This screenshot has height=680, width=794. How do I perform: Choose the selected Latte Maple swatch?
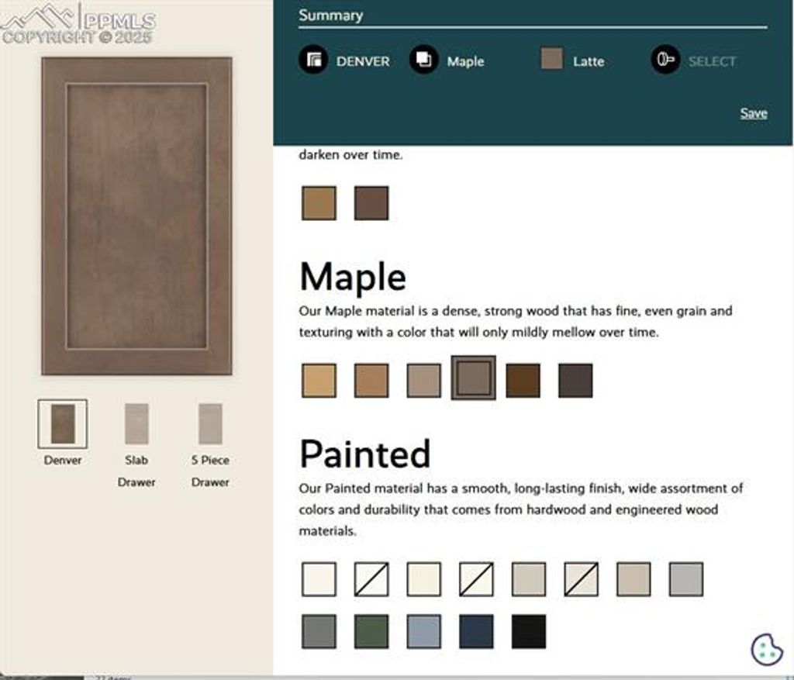473,378
